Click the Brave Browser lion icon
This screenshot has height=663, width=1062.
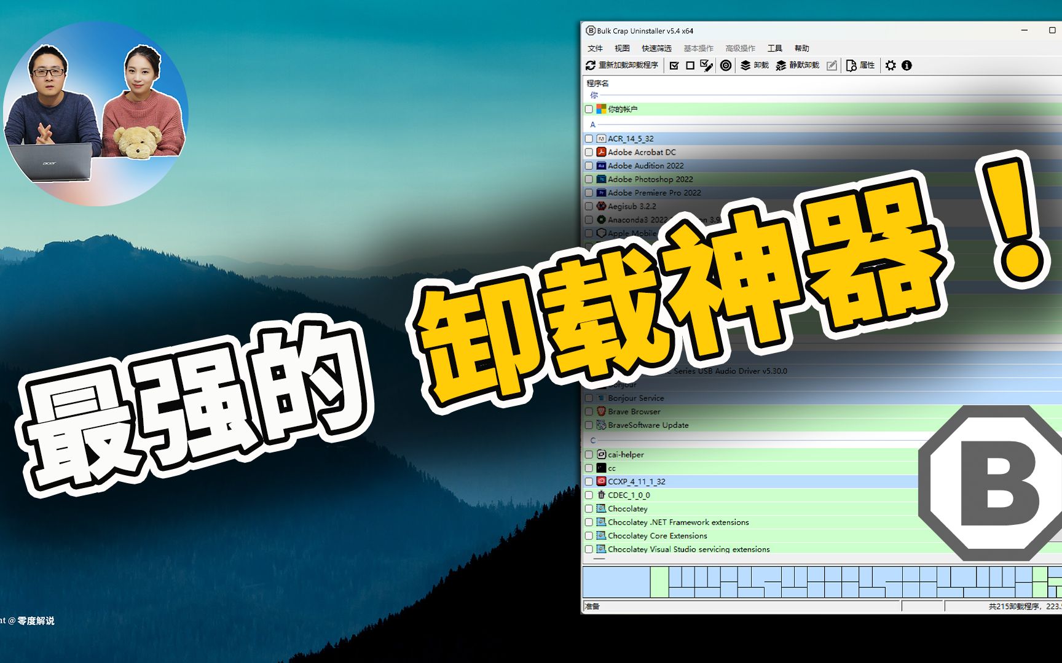click(601, 411)
